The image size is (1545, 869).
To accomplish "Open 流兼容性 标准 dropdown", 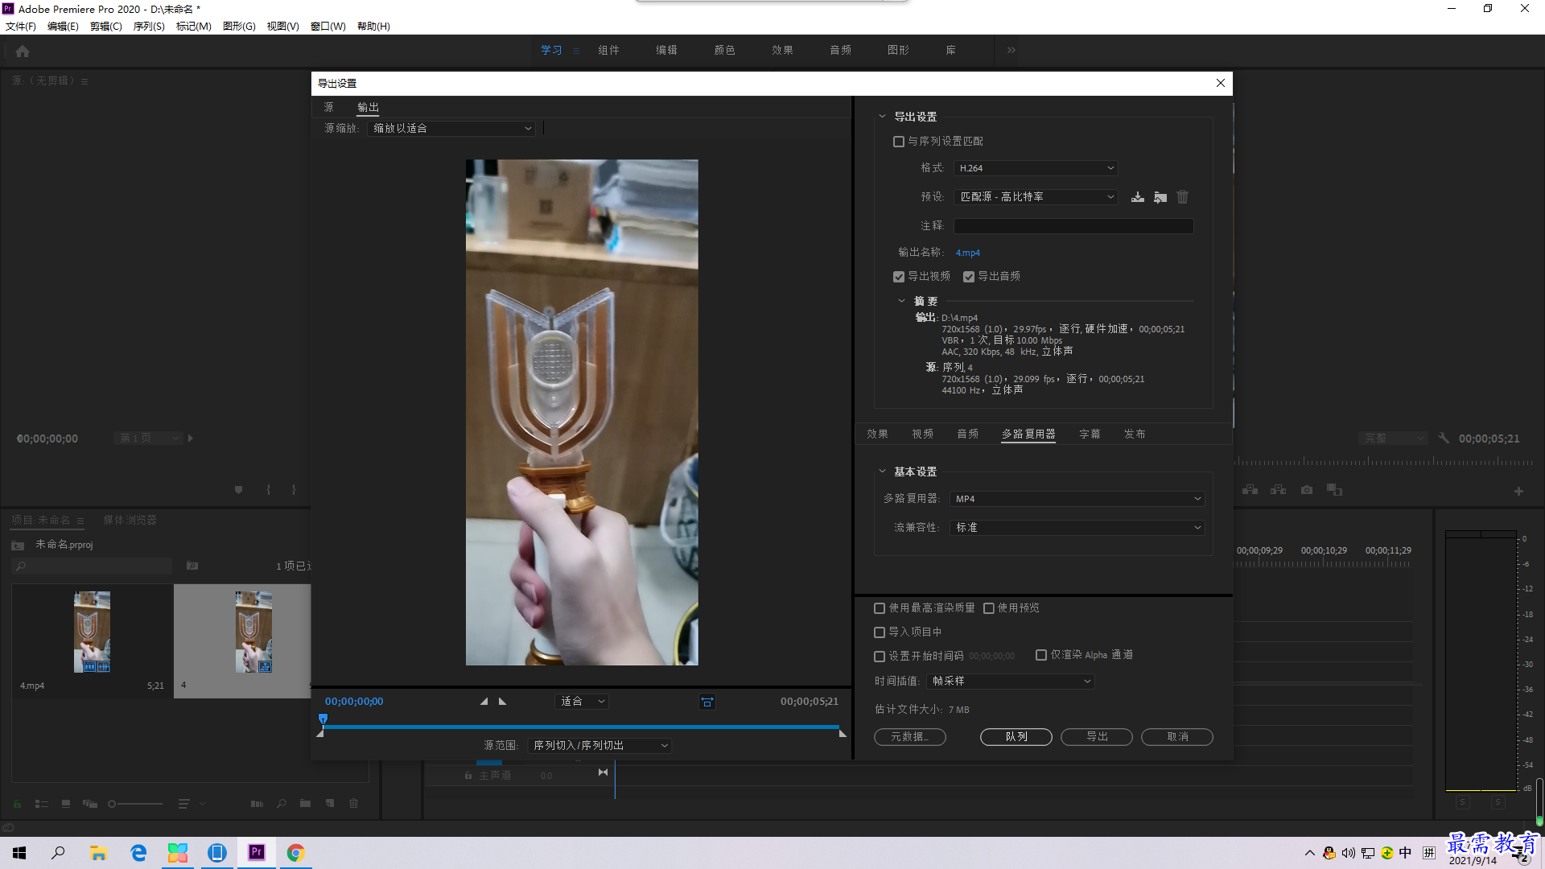I will pyautogui.click(x=1077, y=528).
